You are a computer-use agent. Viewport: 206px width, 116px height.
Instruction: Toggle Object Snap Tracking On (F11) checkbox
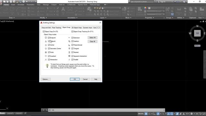click(x=72, y=32)
